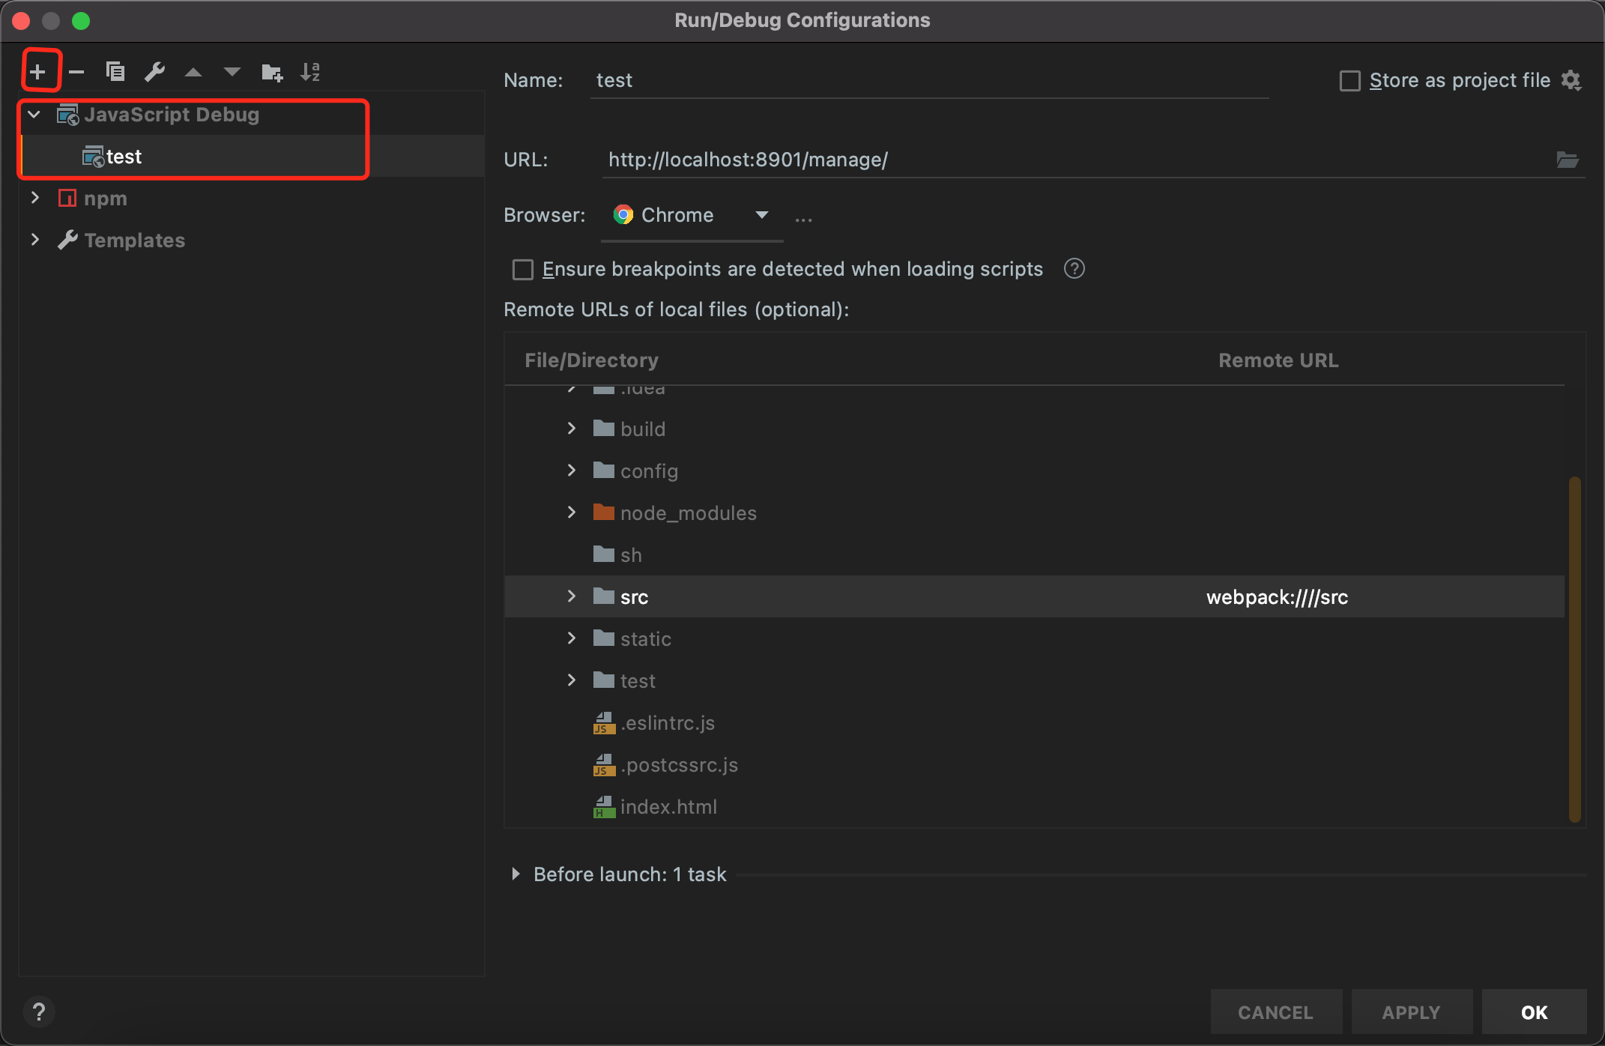The width and height of the screenshot is (1605, 1046).
Task: Expand the Before launch task section
Action: click(516, 874)
